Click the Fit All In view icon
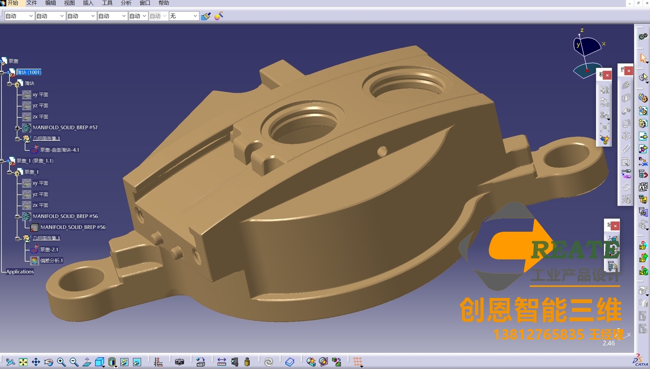The height and width of the screenshot is (369, 650). [x=23, y=362]
